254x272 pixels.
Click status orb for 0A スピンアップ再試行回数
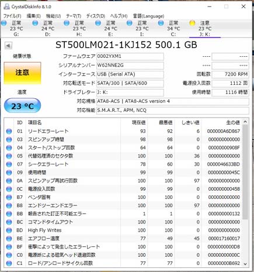(9, 181)
